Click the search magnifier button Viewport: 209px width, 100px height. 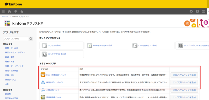point(31,39)
